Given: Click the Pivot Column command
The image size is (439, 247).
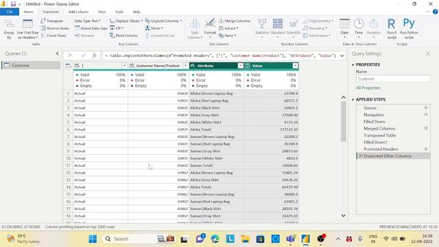Looking at the screenshot, I should tap(123, 36).
